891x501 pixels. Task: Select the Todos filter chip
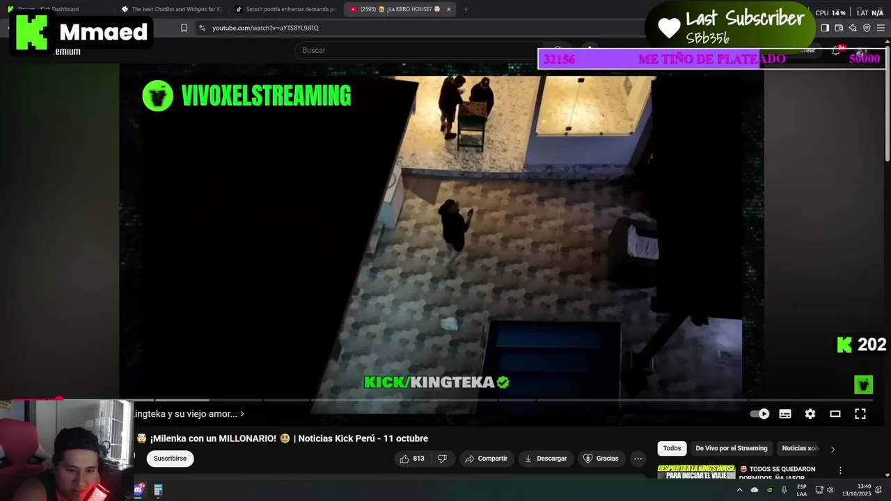tap(672, 449)
